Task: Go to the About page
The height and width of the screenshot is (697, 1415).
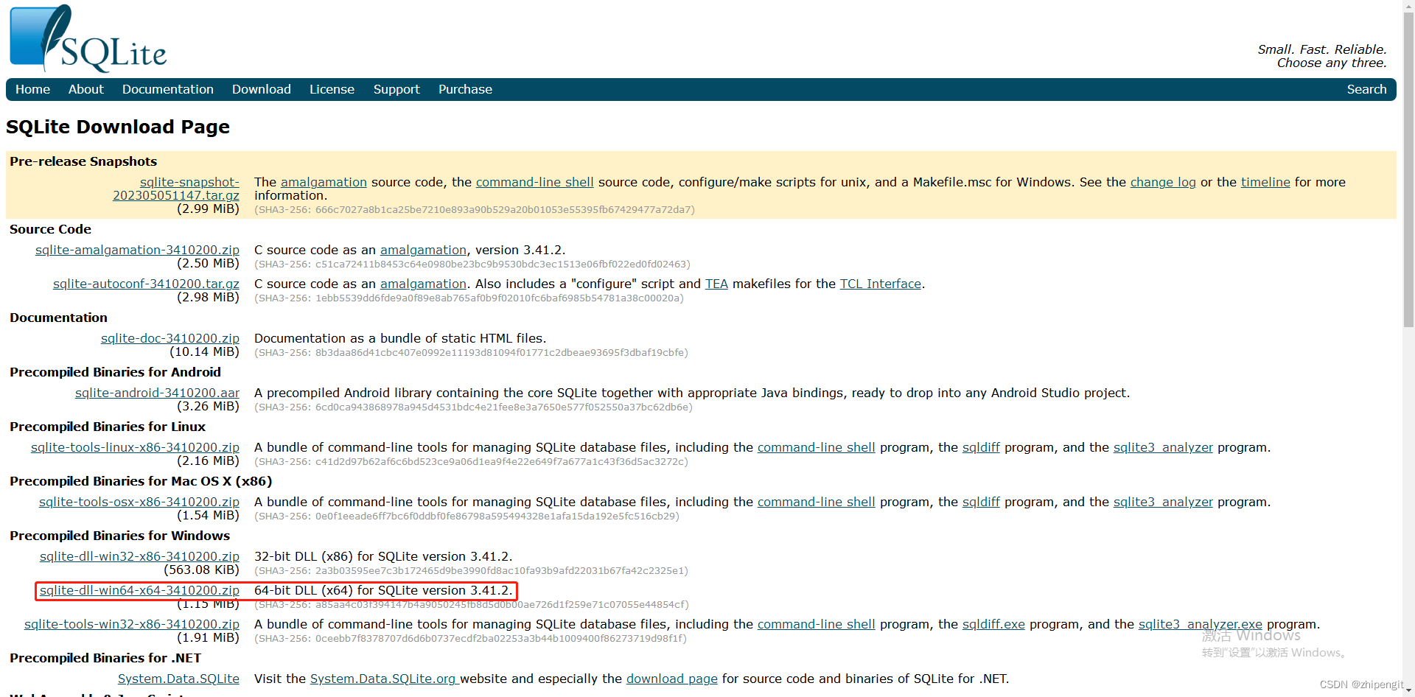Action: tap(86, 89)
